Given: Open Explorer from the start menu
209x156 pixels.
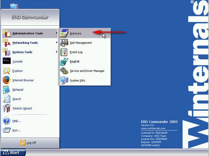Looking at the screenshot, I should [30, 71].
